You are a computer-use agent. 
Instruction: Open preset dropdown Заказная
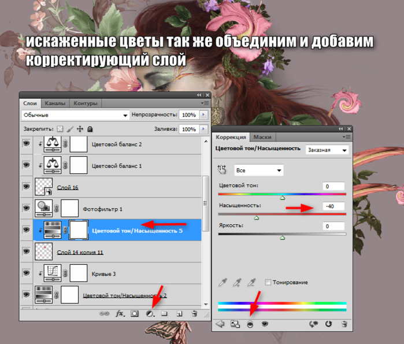[x=327, y=150]
